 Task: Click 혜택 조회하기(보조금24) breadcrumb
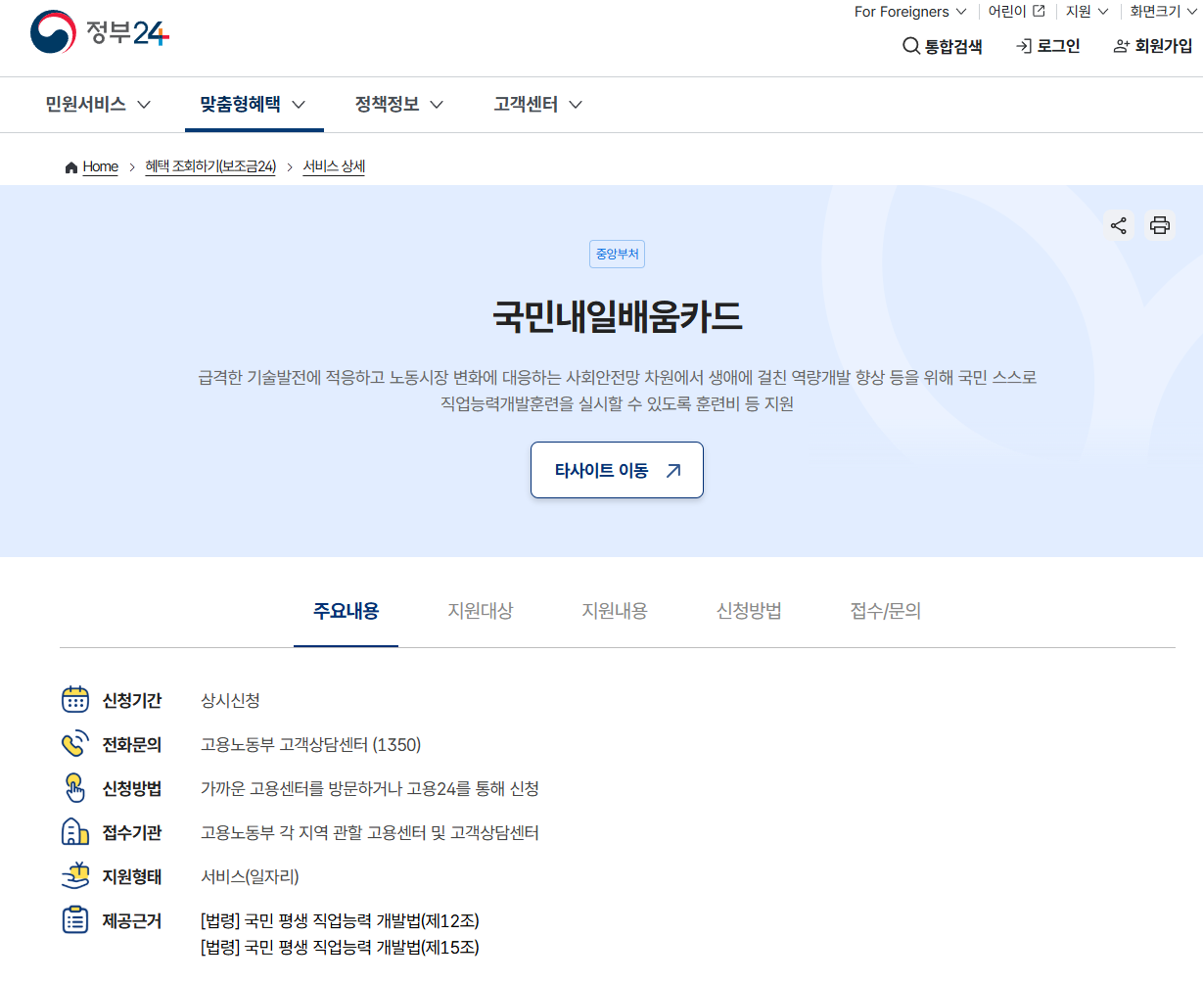[210, 167]
